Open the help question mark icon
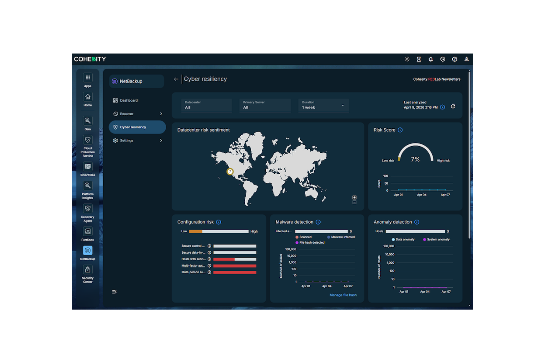The height and width of the screenshot is (363, 545). [x=454, y=59]
